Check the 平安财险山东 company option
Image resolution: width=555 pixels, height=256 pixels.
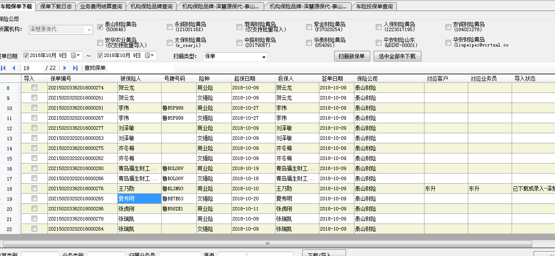379,43
